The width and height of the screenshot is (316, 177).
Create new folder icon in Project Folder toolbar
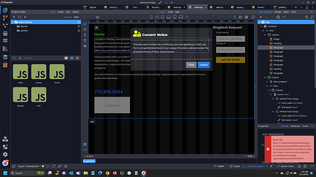[20, 17]
